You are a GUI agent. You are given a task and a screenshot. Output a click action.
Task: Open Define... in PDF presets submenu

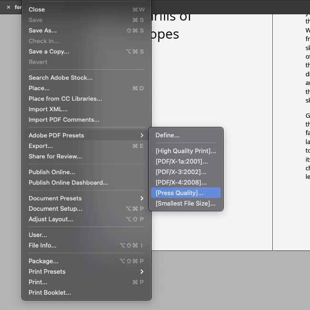tap(186, 135)
